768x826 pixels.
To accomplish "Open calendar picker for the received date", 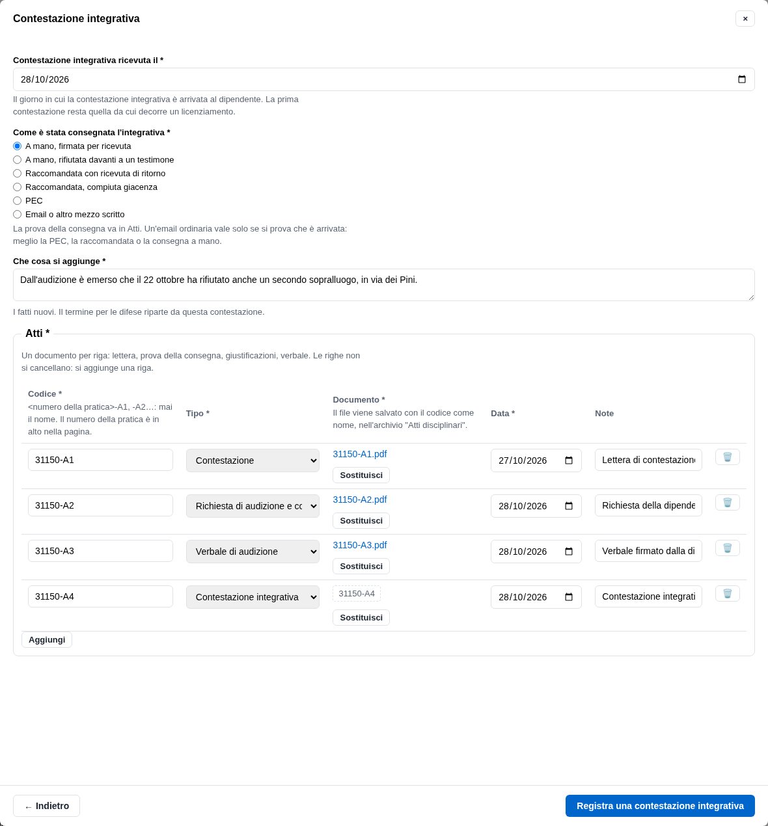I will pos(742,79).
